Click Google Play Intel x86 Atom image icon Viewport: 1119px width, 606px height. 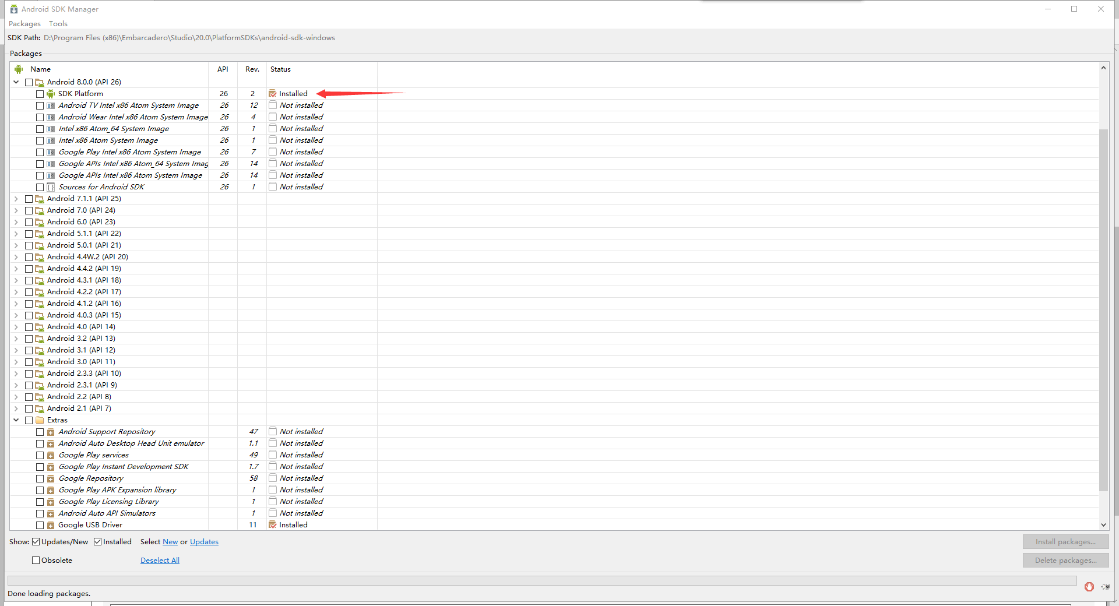(51, 152)
